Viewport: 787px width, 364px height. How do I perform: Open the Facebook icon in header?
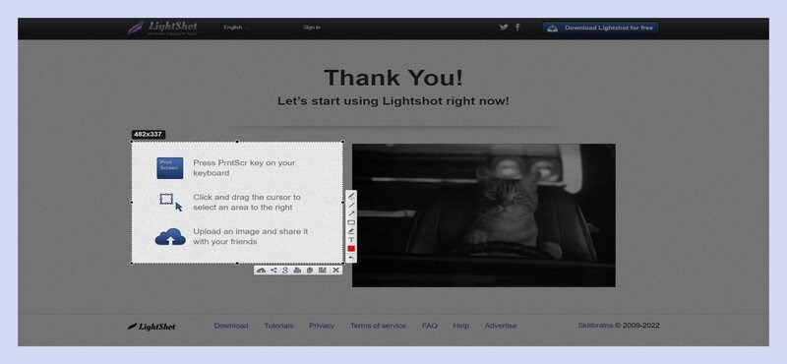point(517,28)
